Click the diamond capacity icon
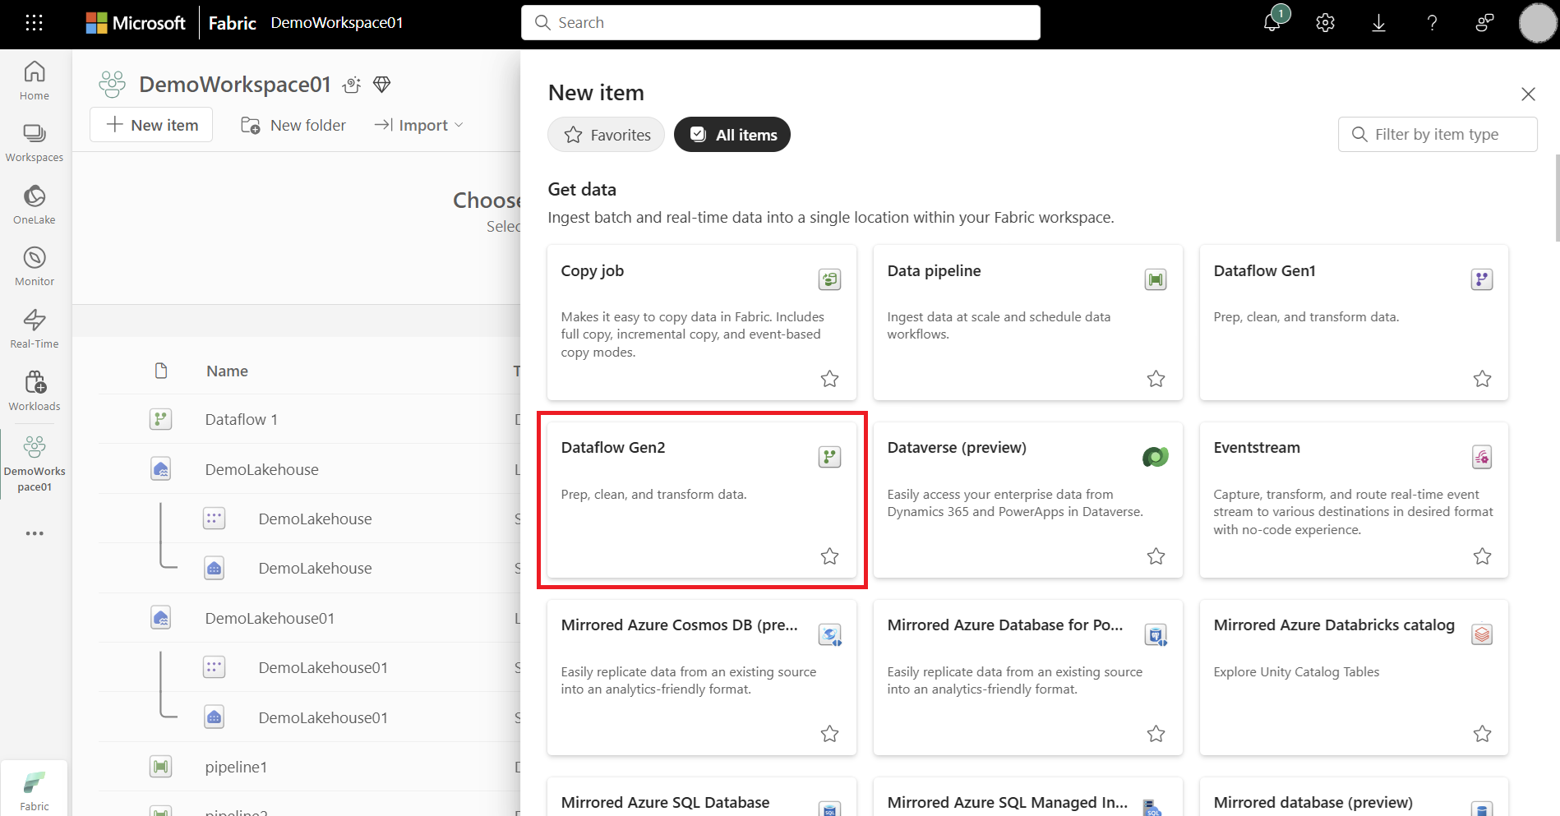This screenshot has width=1560, height=816. click(x=381, y=85)
